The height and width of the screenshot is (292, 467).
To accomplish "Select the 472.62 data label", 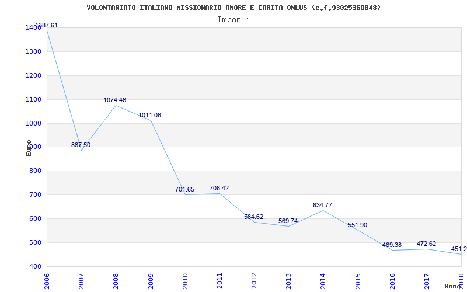I will pos(426,244).
